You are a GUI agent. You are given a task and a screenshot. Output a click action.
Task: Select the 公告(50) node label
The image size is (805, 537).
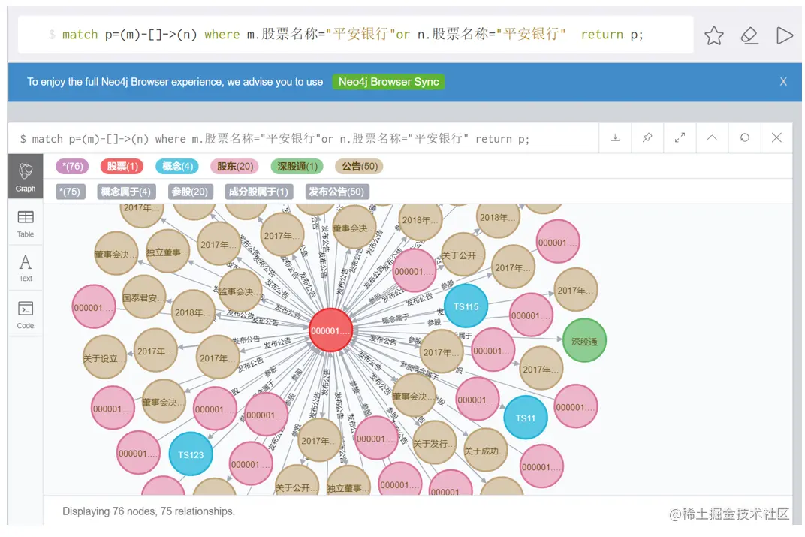[360, 166]
